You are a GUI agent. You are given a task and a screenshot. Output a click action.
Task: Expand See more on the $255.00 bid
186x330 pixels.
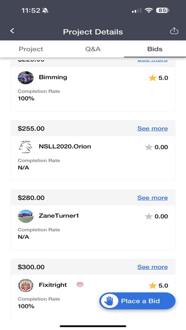tap(152, 128)
